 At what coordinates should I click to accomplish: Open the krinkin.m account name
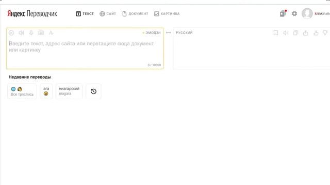pos(322,14)
